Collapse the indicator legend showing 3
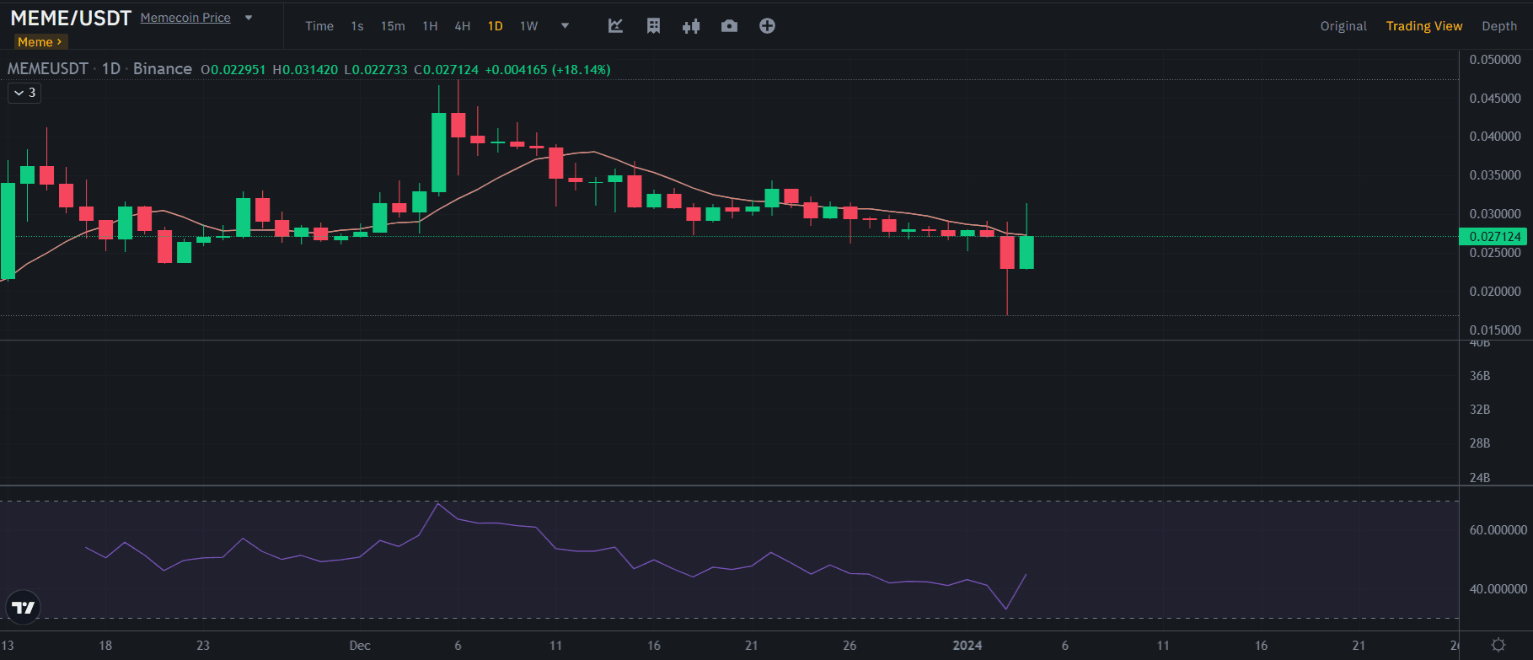This screenshot has height=660, width=1533. pyautogui.click(x=24, y=93)
